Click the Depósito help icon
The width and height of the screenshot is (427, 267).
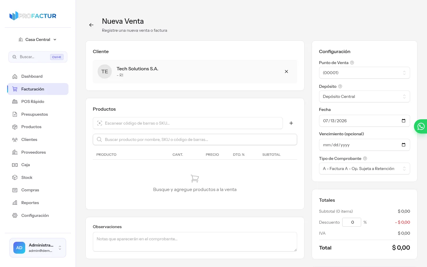coord(340,86)
